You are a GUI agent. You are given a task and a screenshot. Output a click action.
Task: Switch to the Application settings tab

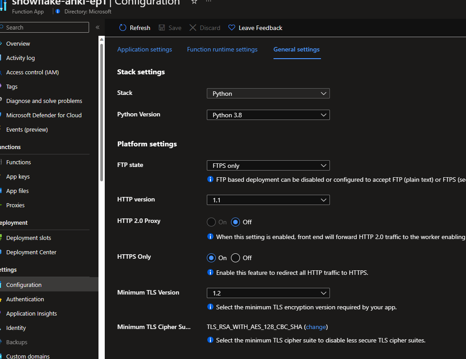click(144, 49)
